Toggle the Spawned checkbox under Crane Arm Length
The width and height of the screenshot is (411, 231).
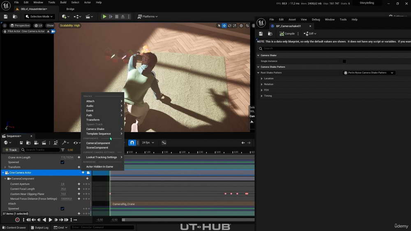62,162
